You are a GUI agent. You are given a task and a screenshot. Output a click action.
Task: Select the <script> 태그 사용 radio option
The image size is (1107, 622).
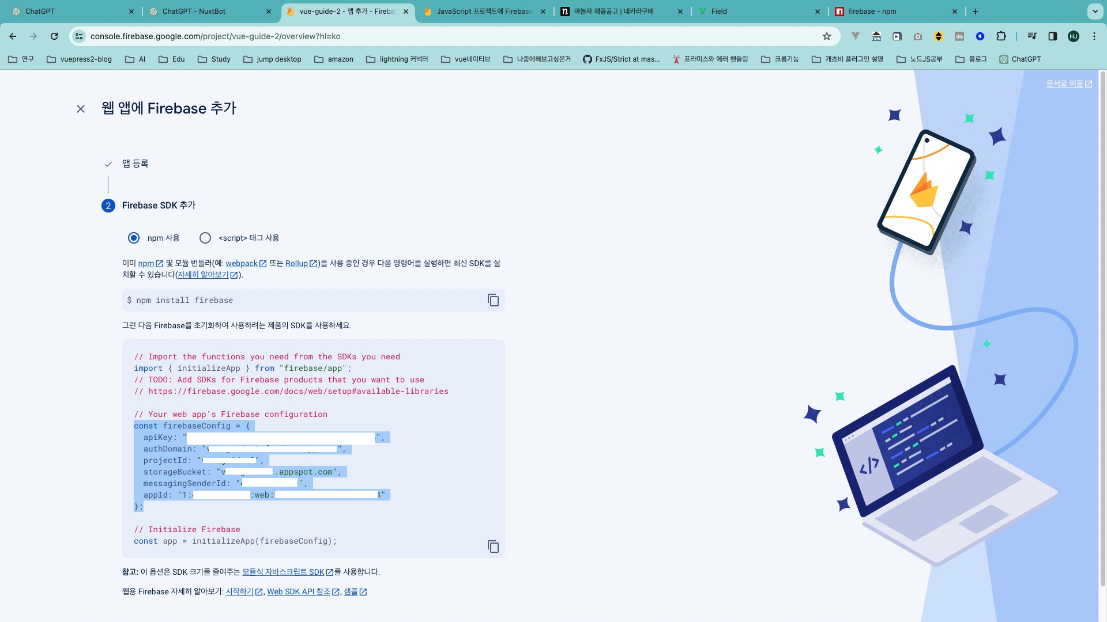[205, 238]
